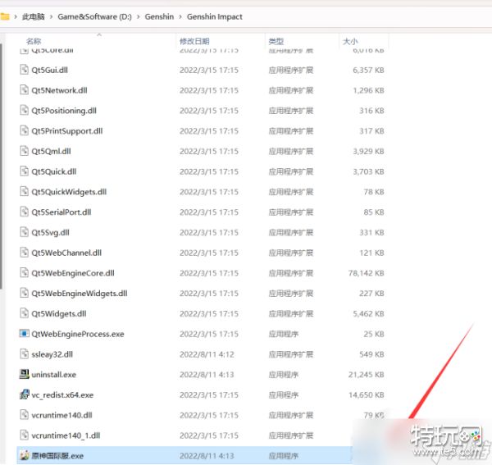Select file name Qt5Svg.dll

(x=51, y=233)
